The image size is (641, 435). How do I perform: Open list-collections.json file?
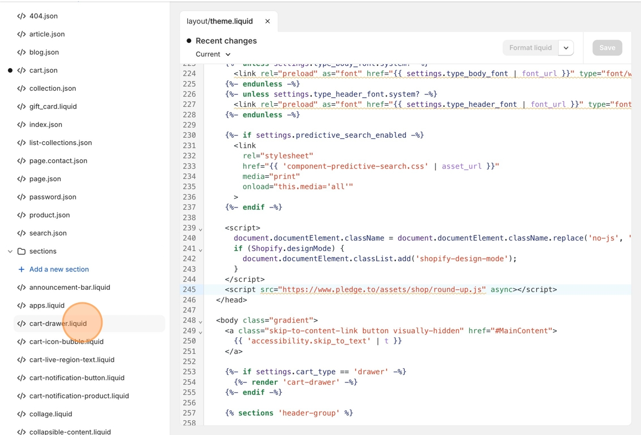tap(61, 142)
